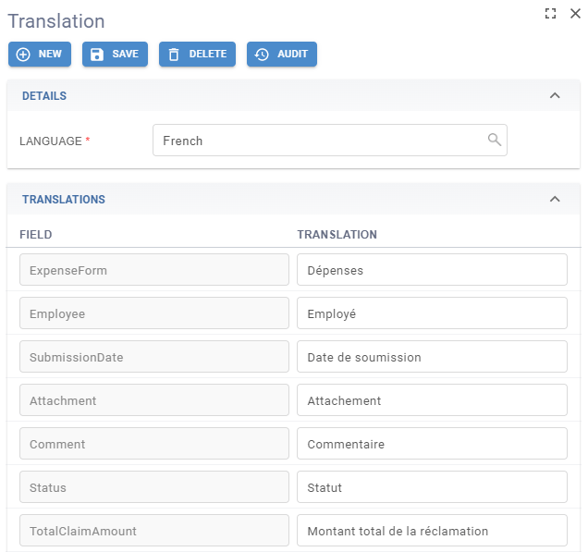Click the Commentaire translation box
This screenshot has width=588, height=552.
pos(431,444)
